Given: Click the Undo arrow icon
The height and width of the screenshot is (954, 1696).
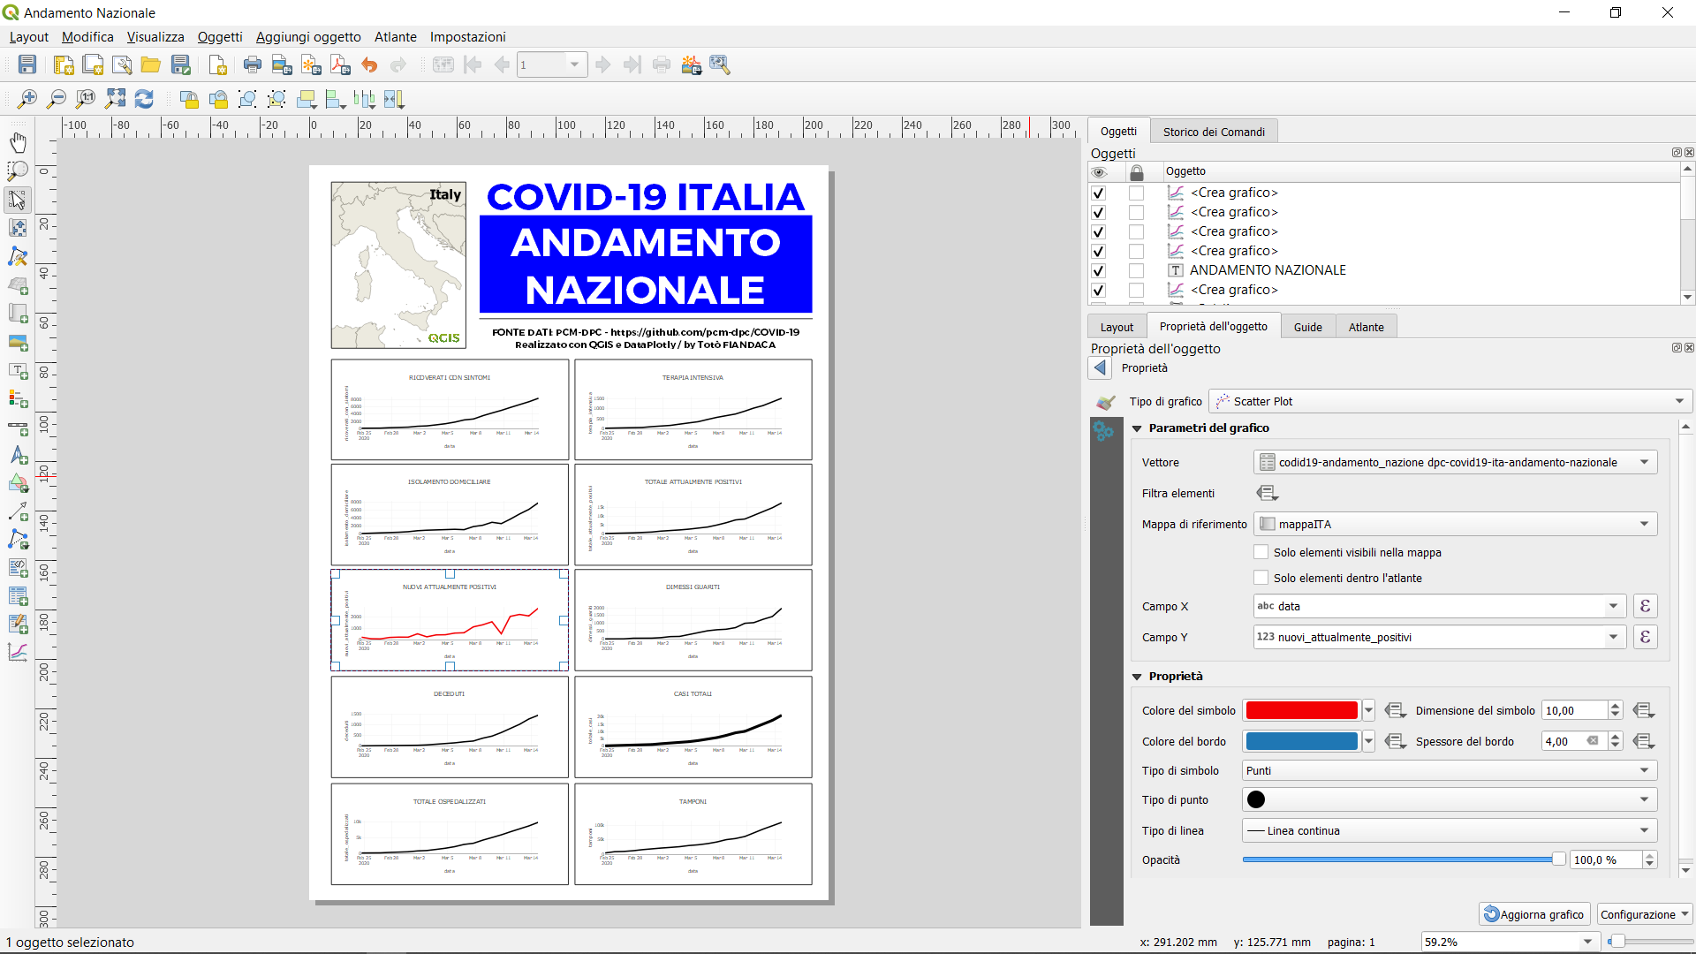Looking at the screenshot, I should coord(369,64).
